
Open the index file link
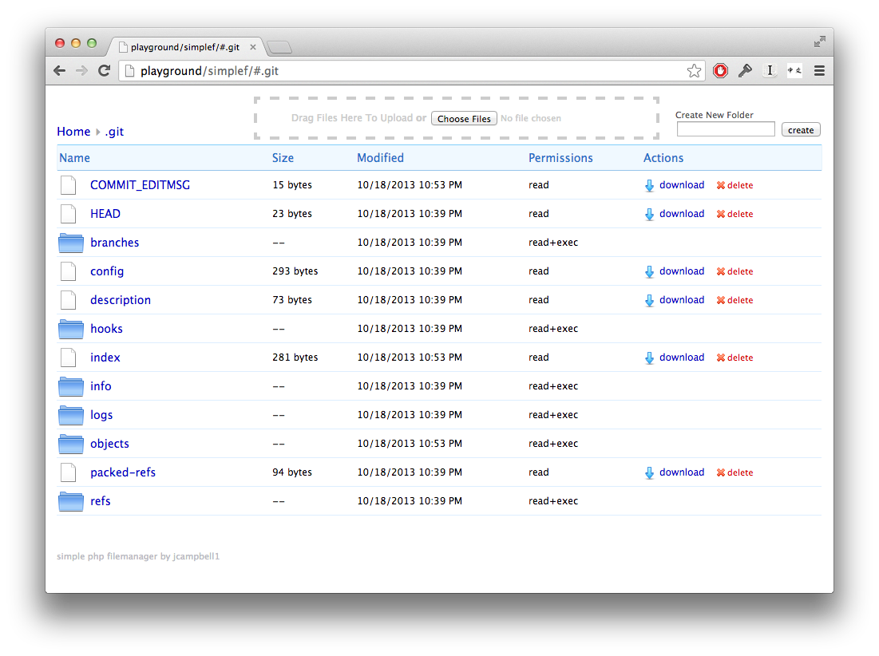[105, 358]
